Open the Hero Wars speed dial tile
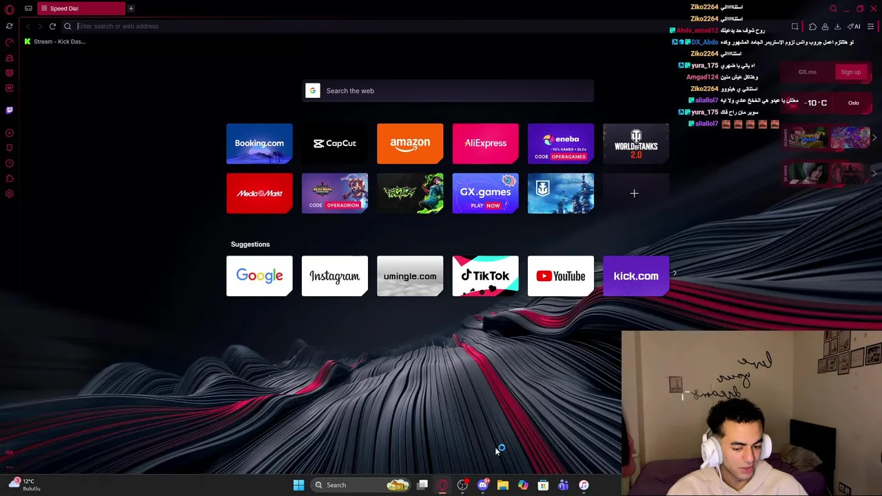 [x=335, y=194]
